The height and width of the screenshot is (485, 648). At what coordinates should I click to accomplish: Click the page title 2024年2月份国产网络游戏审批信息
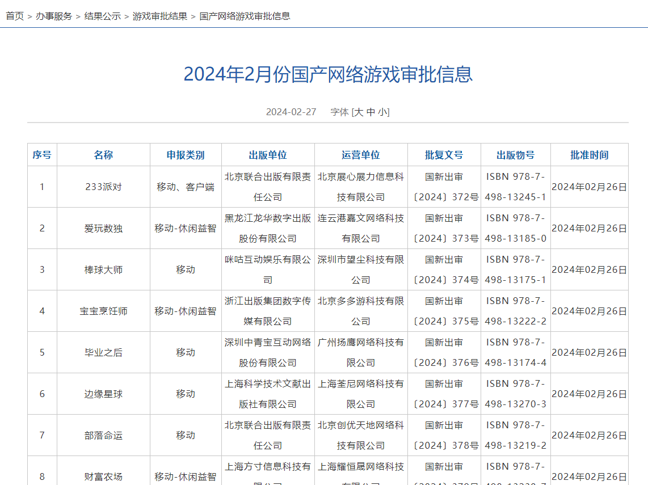[x=328, y=74]
